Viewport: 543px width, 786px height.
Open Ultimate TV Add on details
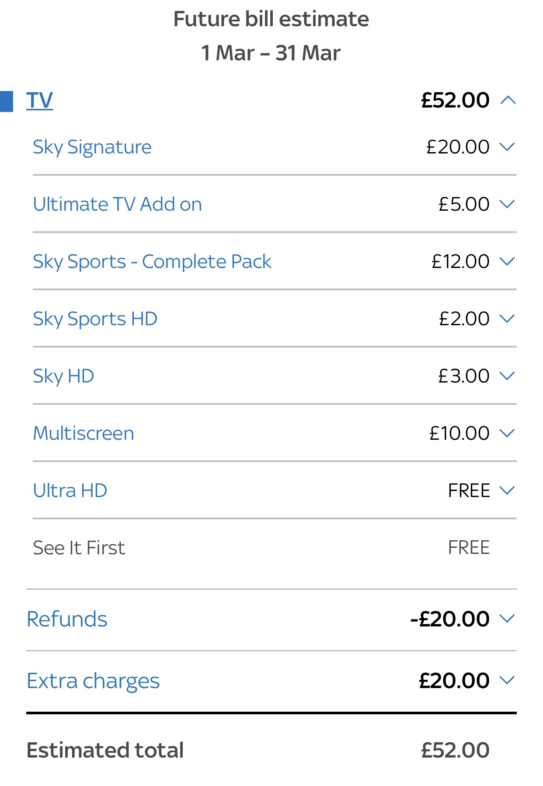point(118,204)
